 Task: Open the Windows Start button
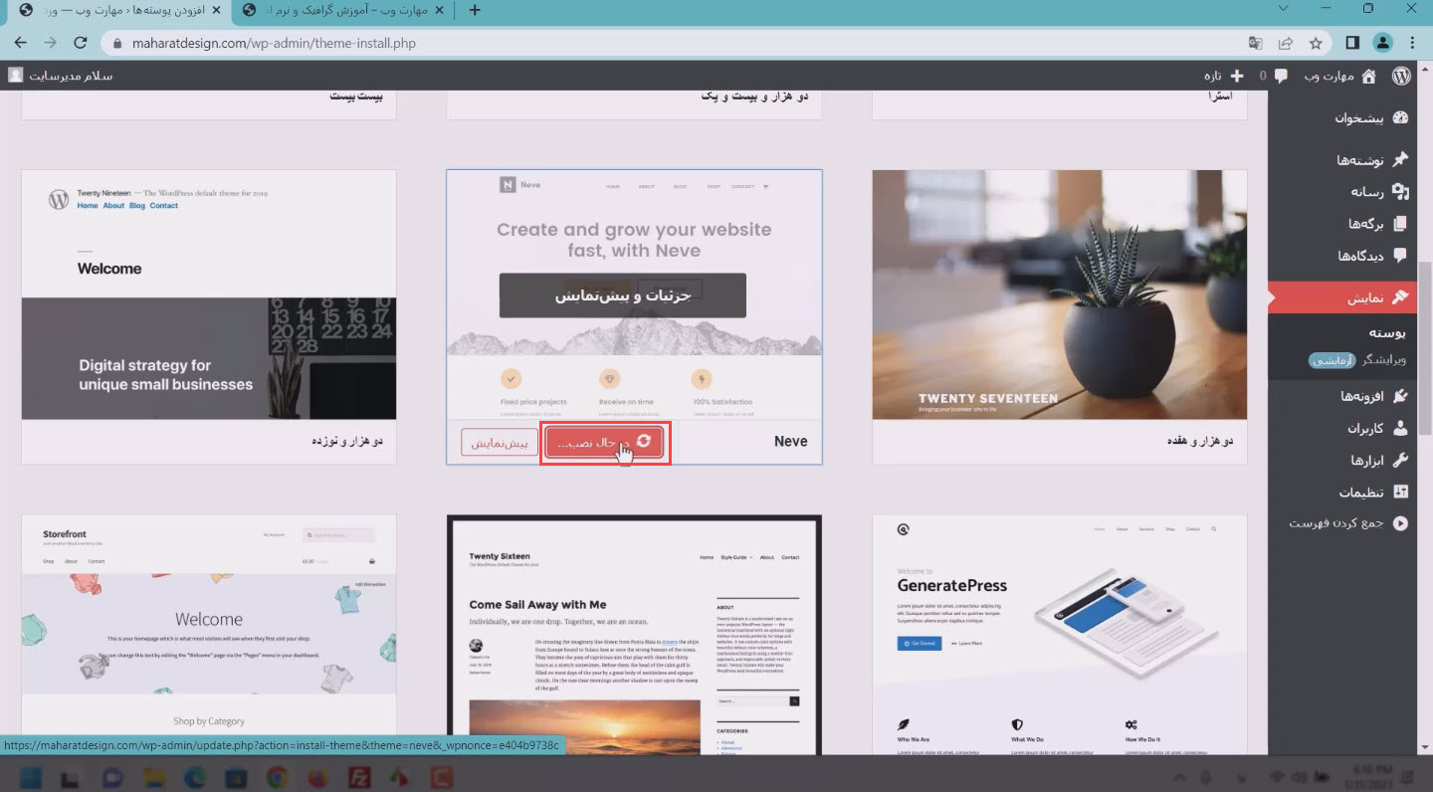point(29,777)
